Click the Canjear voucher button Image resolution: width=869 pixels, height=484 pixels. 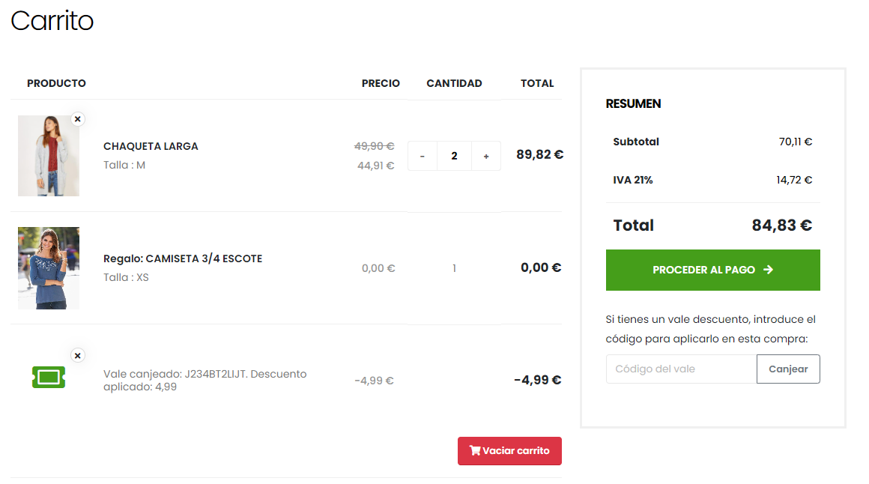[x=788, y=369]
